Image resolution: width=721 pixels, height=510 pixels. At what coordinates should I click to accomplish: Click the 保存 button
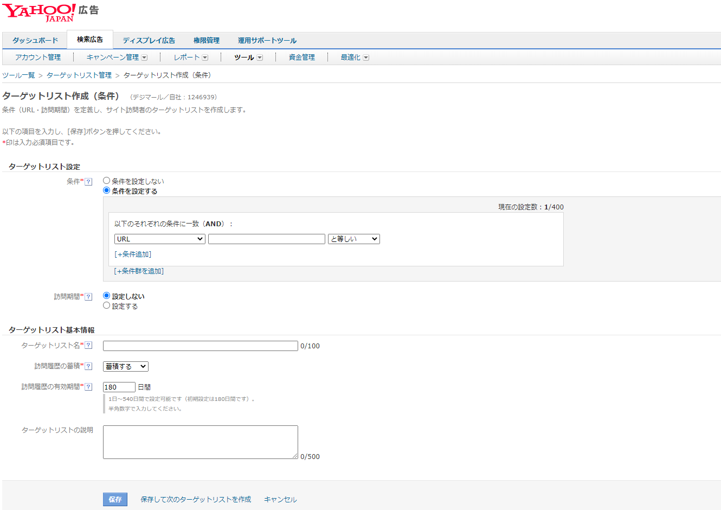[115, 499]
